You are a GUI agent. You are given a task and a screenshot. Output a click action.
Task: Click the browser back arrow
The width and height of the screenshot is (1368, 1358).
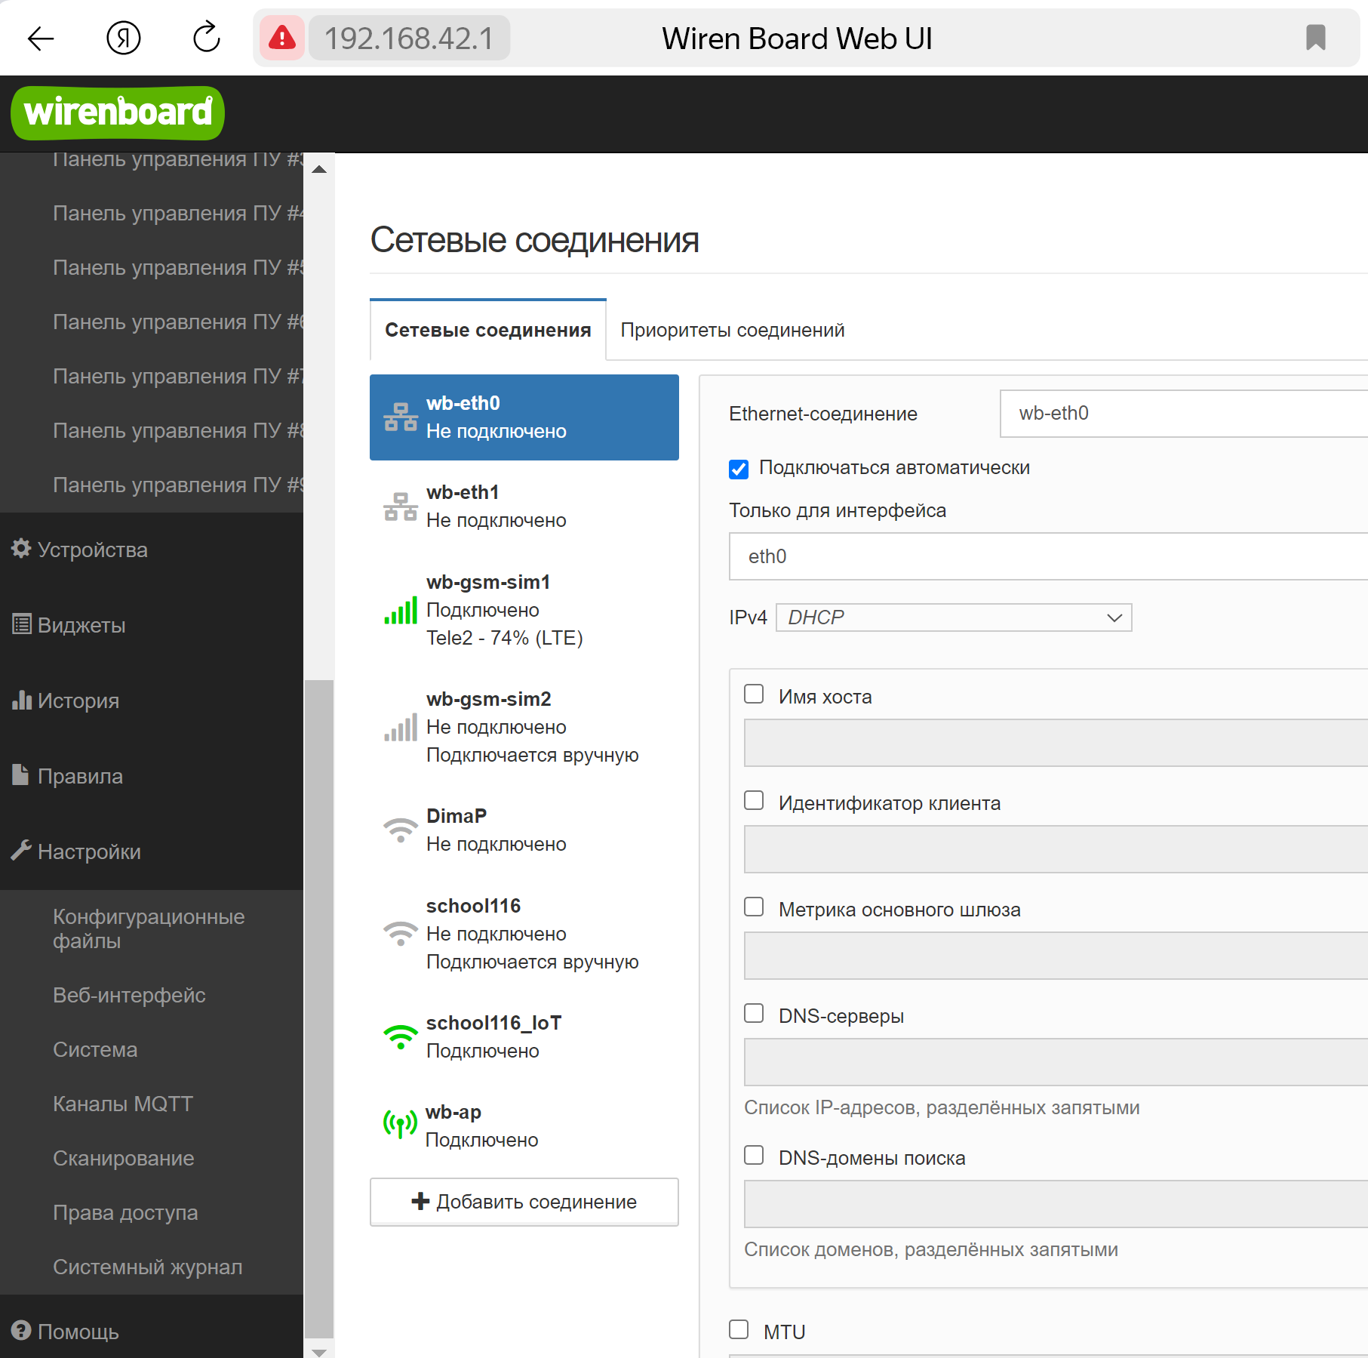pos(41,38)
